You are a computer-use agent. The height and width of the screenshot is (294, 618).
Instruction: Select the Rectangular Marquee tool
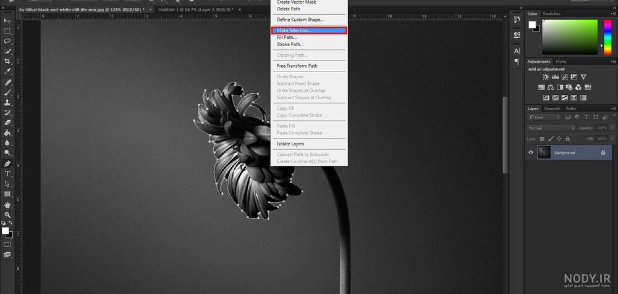pyautogui.click(x=7, y=31)
